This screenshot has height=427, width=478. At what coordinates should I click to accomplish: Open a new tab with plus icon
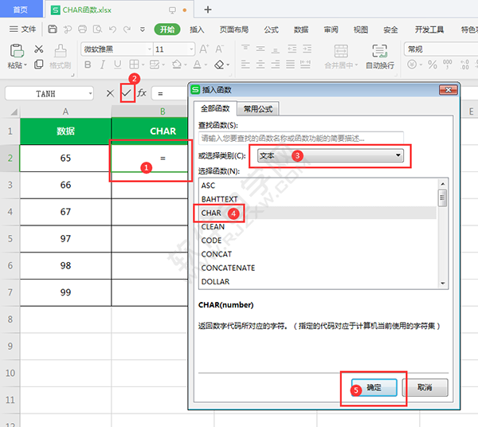[208, 10]
